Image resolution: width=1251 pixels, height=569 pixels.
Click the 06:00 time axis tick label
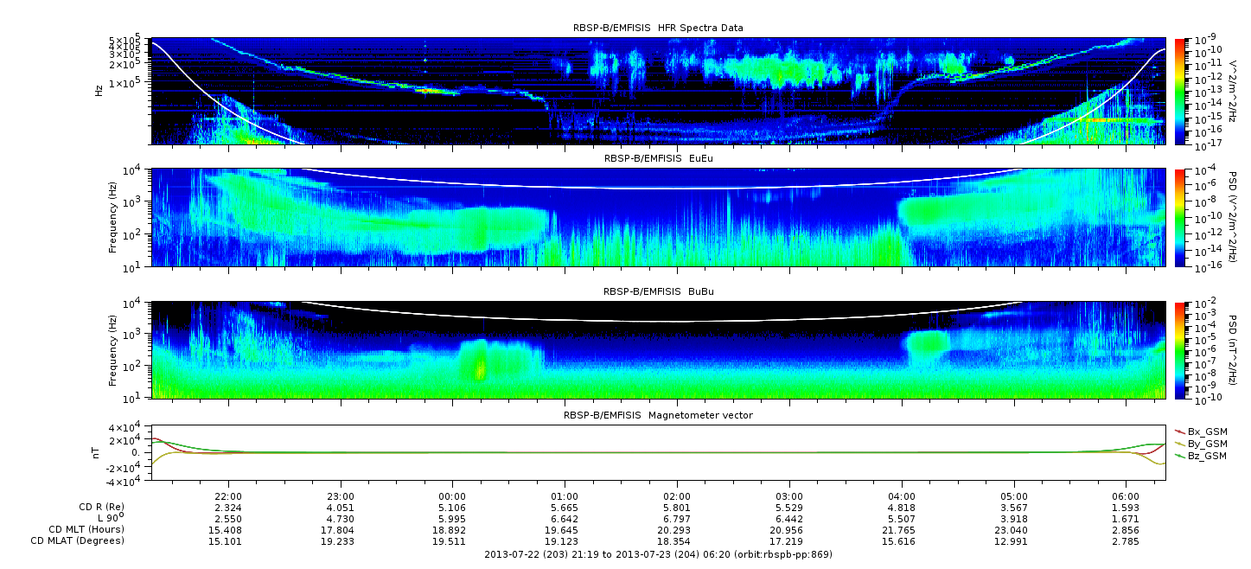(x=1125, y=495)
